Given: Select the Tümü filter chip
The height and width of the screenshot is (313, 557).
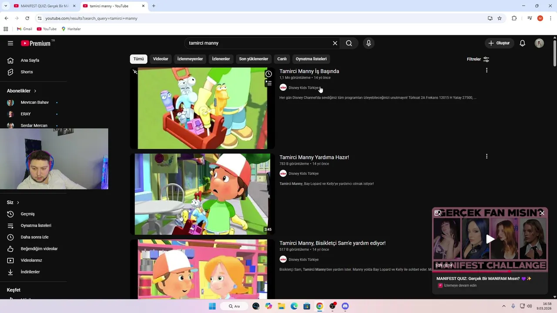Looking at the screenshot, I should click(x=138, y=59).
